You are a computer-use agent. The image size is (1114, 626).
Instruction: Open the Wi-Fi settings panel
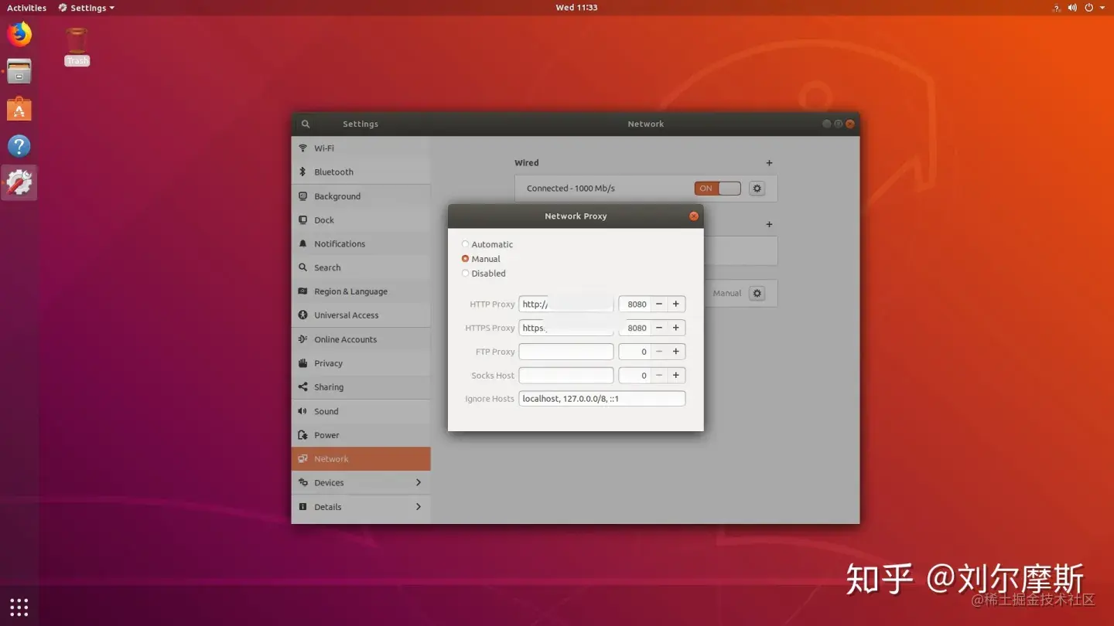361,148
